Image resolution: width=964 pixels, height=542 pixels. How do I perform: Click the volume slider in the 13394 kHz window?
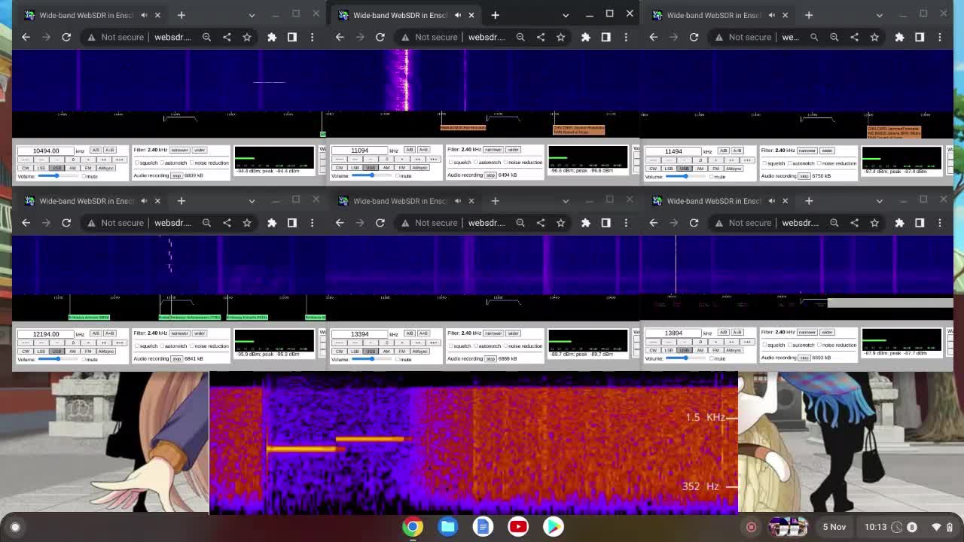[x=371, y=358]
